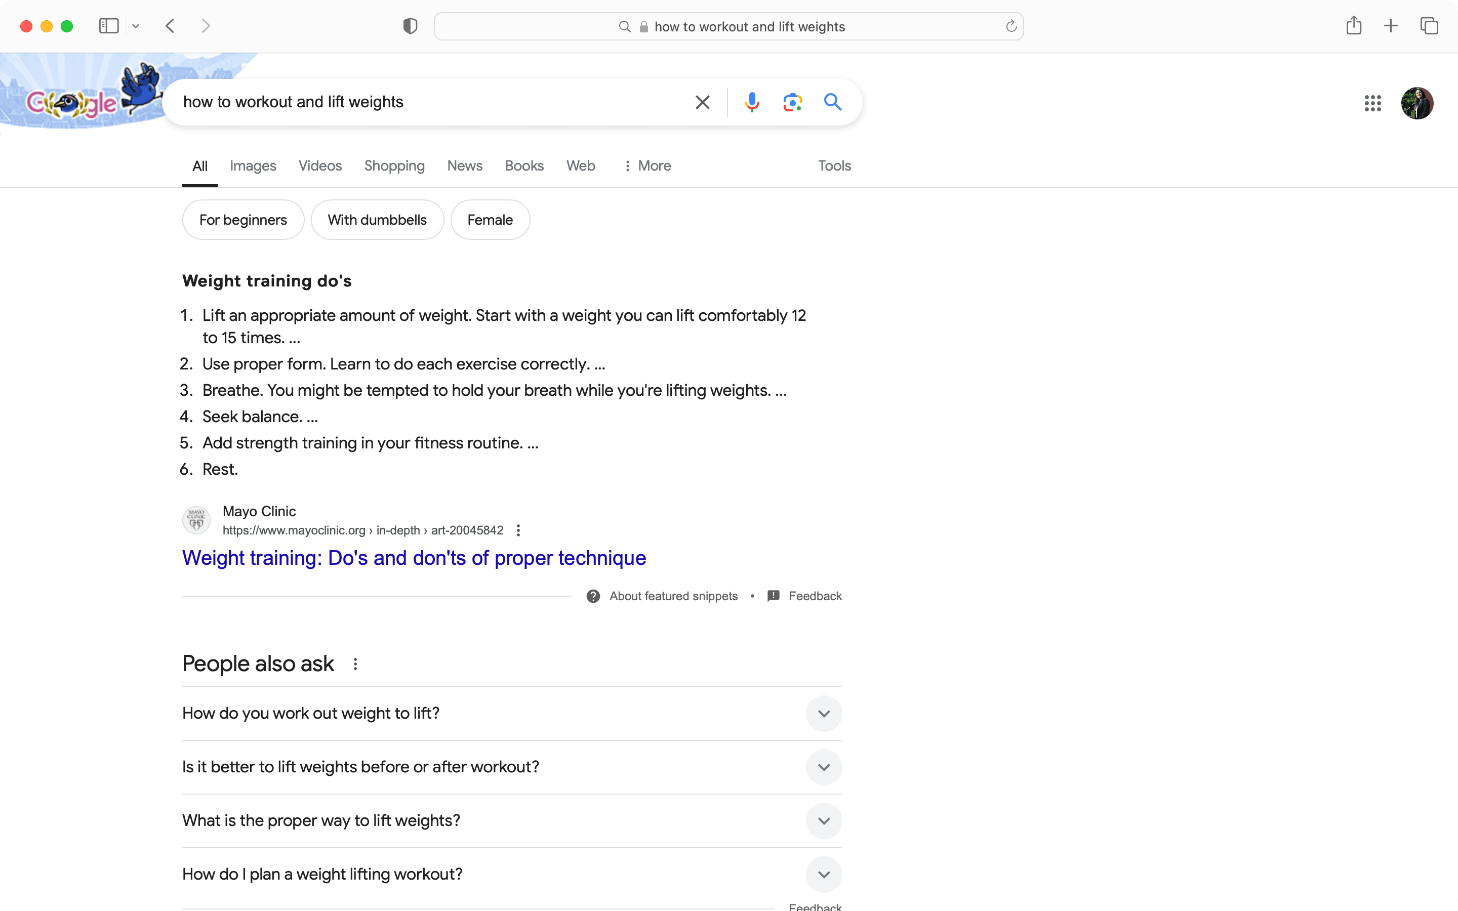The height and width of the screenshot is (911, 1458).
Task: Click the Mayo Clinic favicon
Action: click(x=196, y=519)
